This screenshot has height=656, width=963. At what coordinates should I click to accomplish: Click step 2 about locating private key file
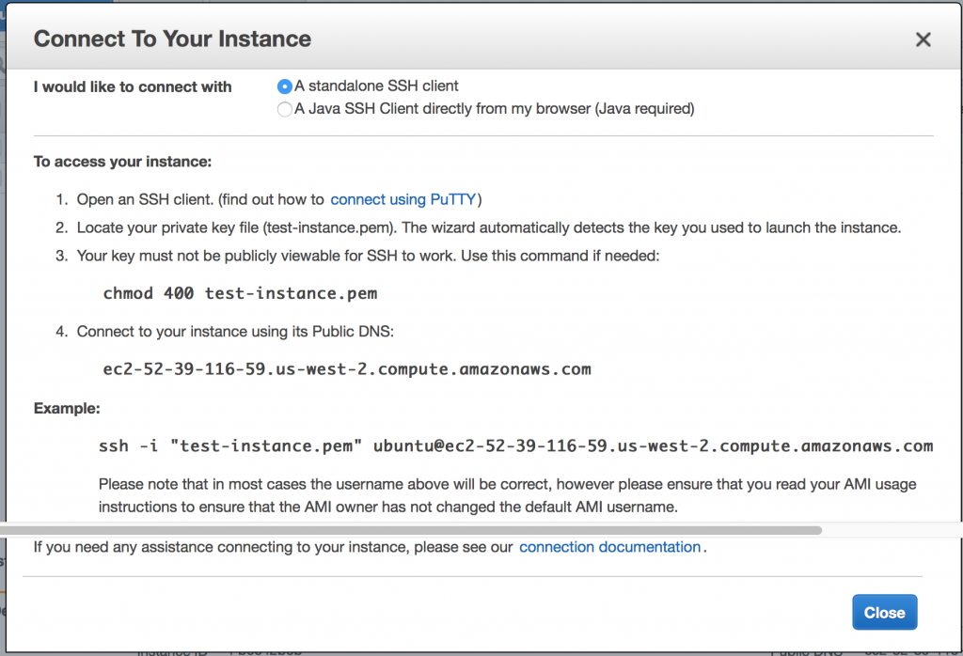pos(488,227)
